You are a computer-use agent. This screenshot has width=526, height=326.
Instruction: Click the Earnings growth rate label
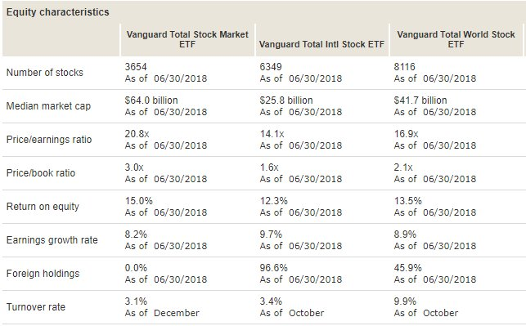pyautogui.click(x=52, y=240)
